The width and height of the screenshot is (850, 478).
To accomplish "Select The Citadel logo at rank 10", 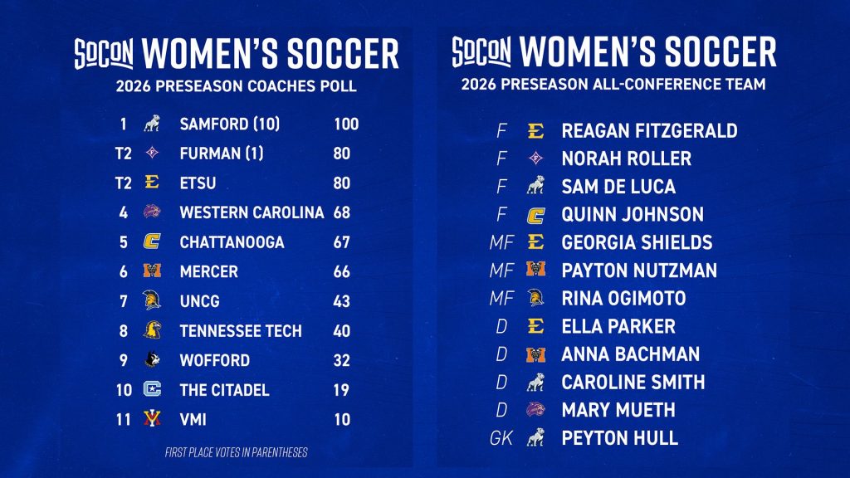I will pos(153,389).
